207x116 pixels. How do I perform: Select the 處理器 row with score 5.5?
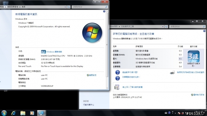(148, 51)
